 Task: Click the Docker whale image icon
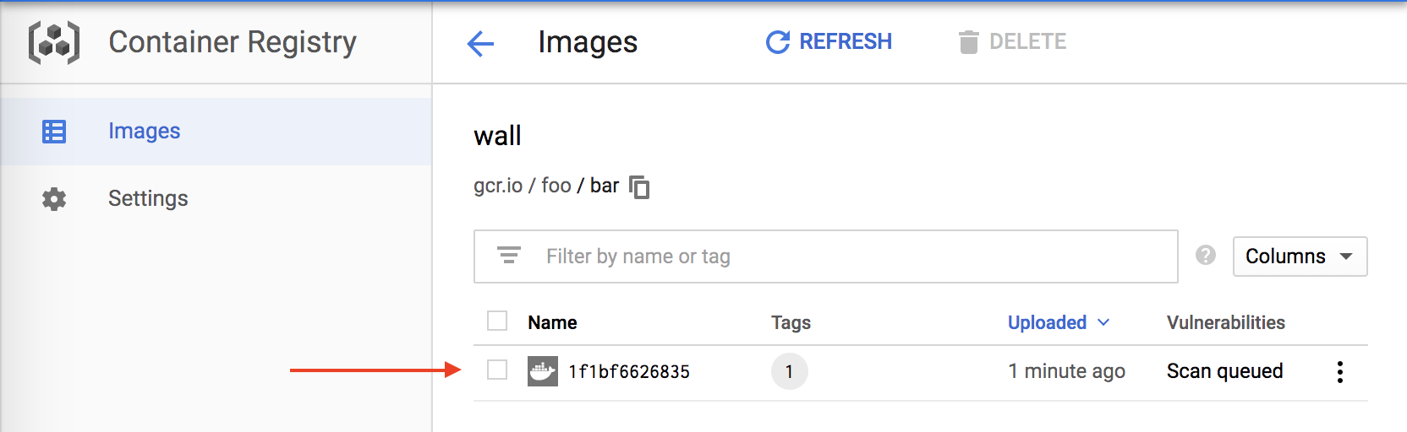coord(542,371)
